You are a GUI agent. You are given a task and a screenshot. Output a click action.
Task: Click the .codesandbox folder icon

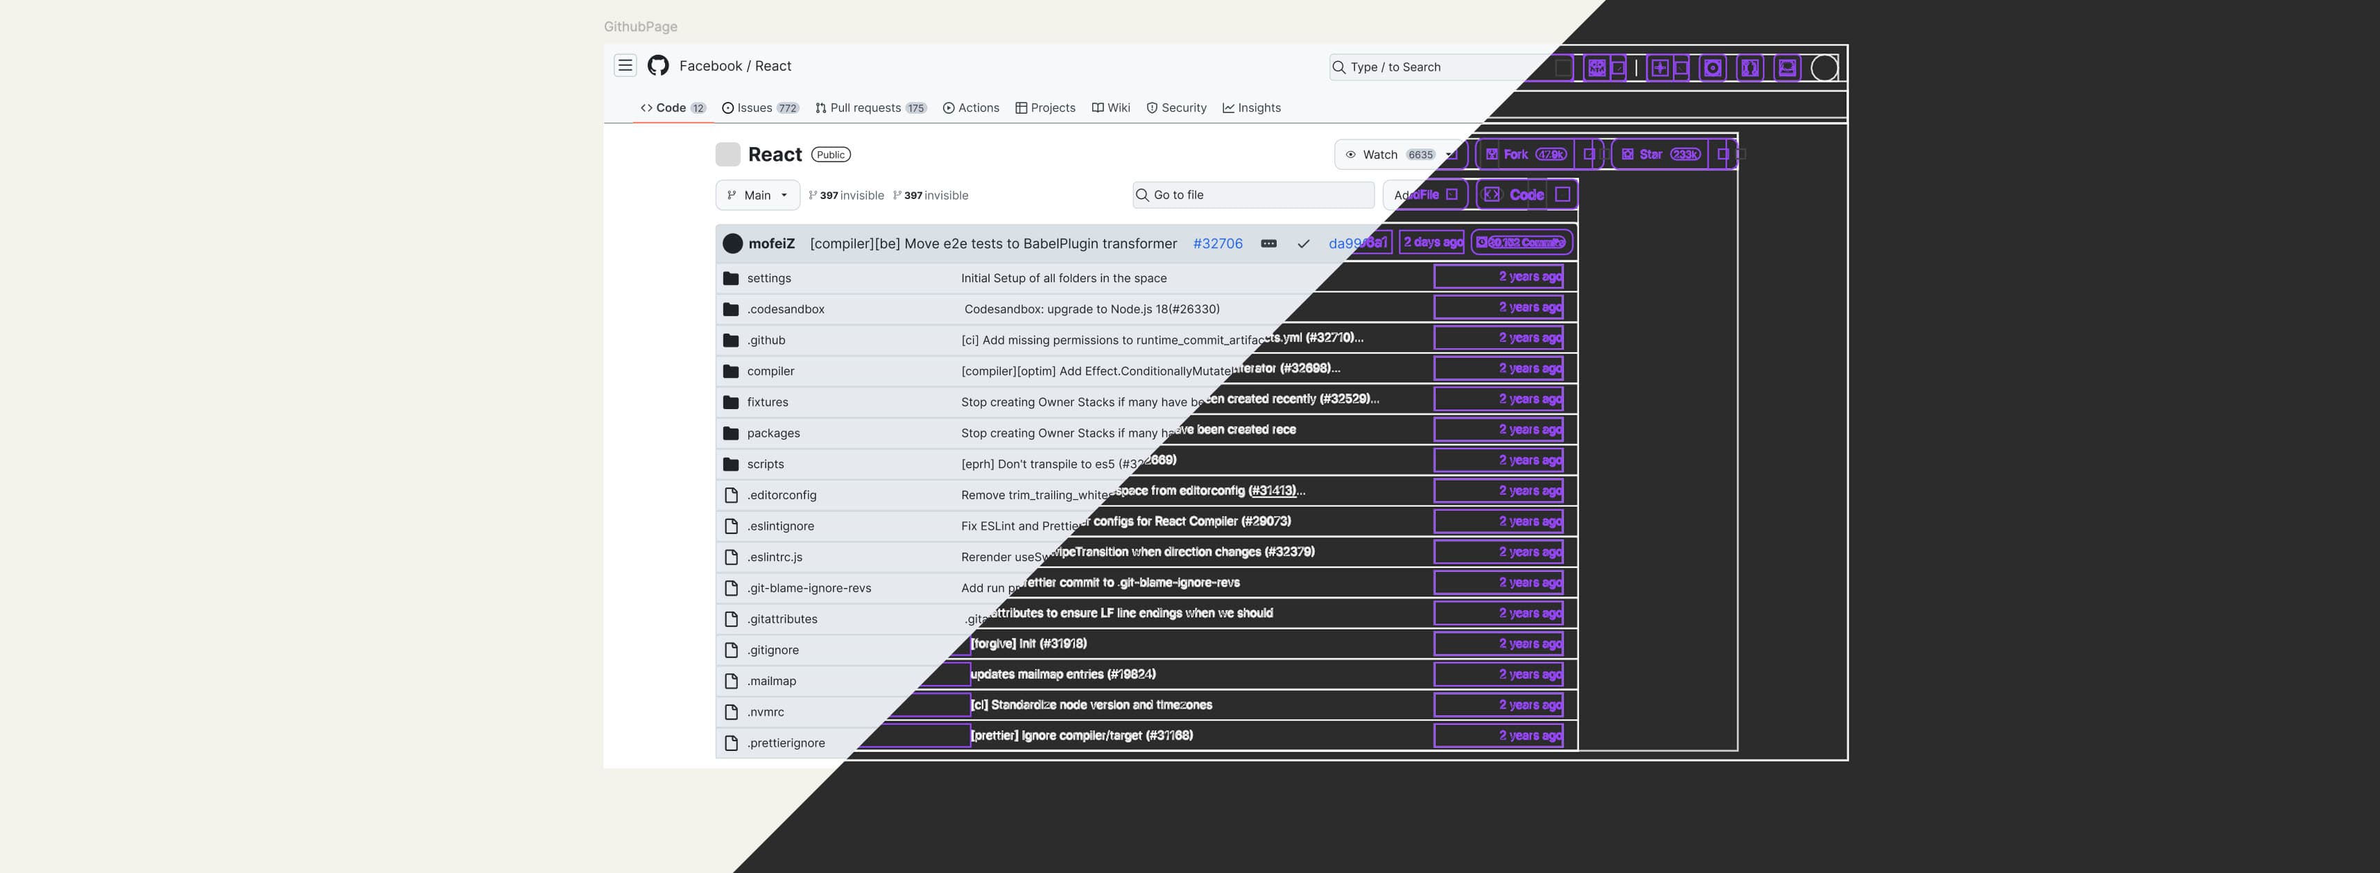(x=731, y=309)
